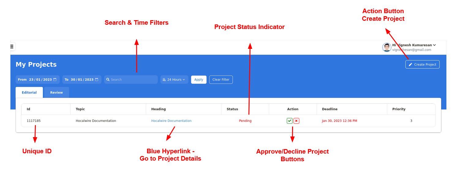Switch to the Review tab
This screenshot has height=171, width=451.
click(x=56, y=93)
